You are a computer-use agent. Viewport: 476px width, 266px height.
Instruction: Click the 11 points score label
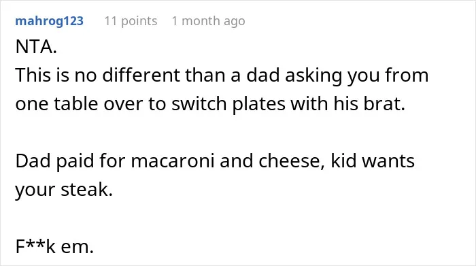[131, 21]
